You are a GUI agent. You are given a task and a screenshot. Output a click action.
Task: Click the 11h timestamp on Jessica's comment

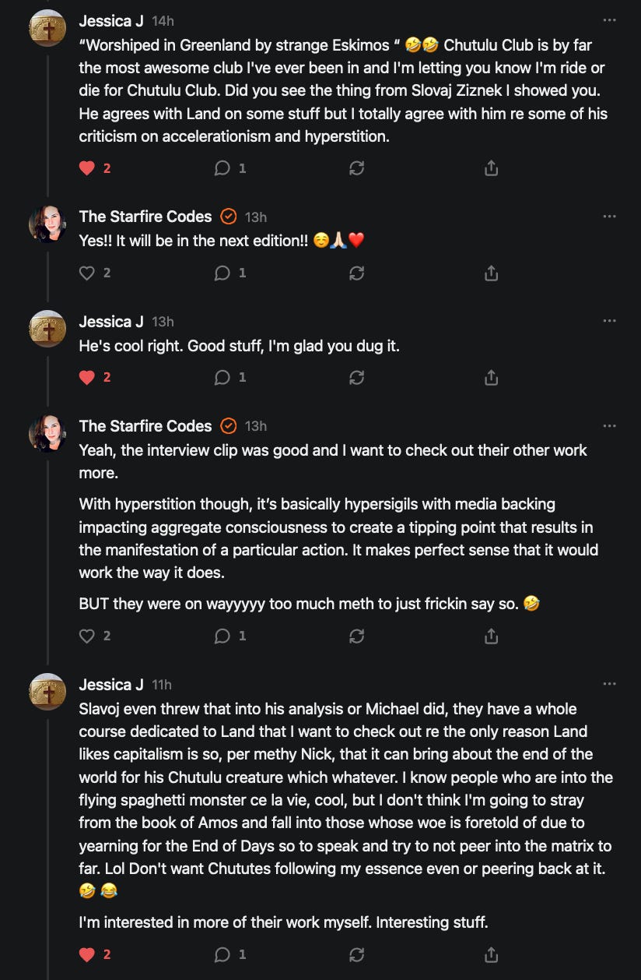tap(162, 685)
